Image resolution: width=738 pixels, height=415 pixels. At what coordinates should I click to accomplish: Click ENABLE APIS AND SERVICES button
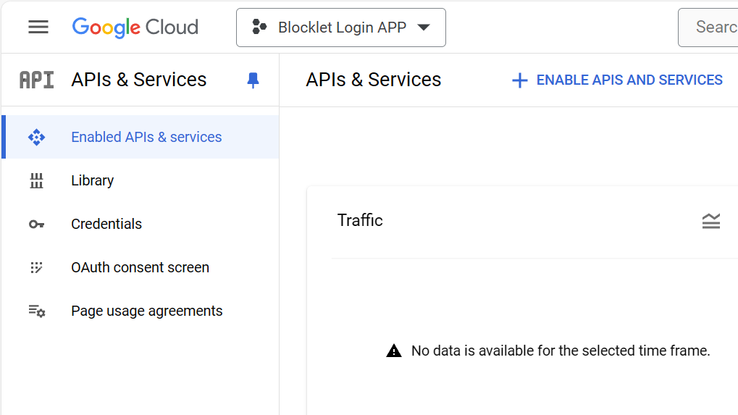coord(617,80)
